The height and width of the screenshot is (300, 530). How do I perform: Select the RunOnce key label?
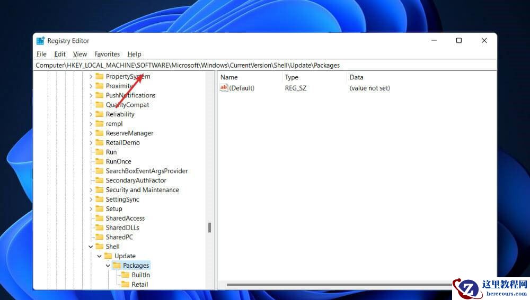tap(118, 162)
